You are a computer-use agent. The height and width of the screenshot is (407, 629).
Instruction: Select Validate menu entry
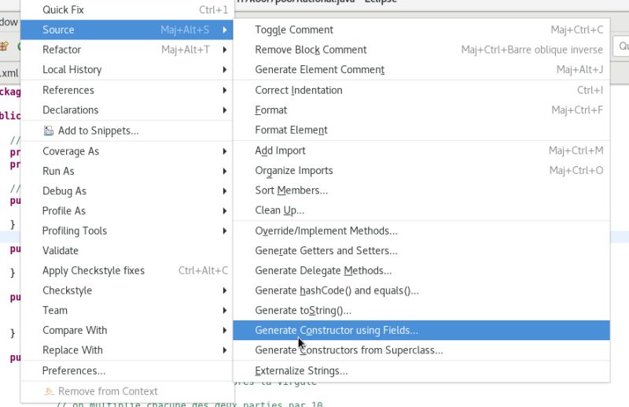pyautogui.click(x=127, y=250)
